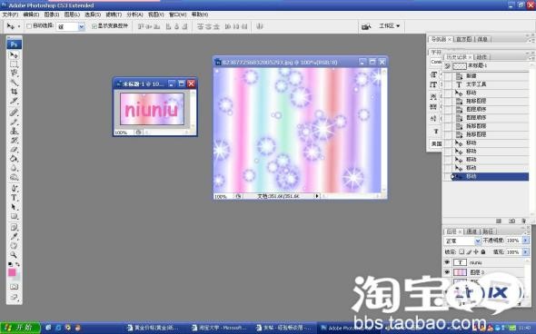Screen dimensions: 536x334
Task: Select the Lasso tool in toolbox
Action: tap(14, 73)
